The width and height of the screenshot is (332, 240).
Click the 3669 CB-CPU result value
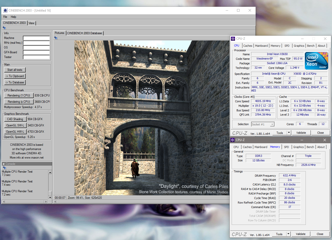(x=42, y=102)
